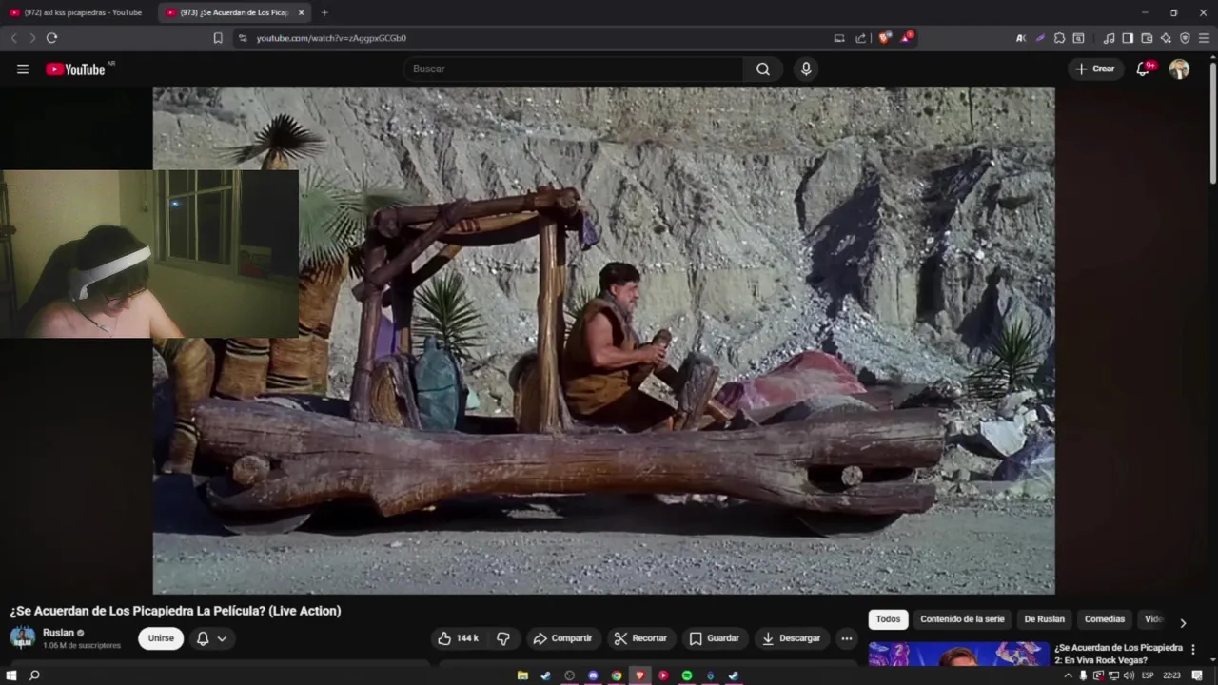1218x685 pixels.
Task: Click the Descargar download button
Action: [792, 638]
